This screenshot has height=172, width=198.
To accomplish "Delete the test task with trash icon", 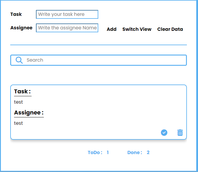I will click(180, 133).
